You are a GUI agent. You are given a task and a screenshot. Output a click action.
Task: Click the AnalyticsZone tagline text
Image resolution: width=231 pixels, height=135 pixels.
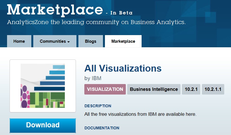[96, 22]
